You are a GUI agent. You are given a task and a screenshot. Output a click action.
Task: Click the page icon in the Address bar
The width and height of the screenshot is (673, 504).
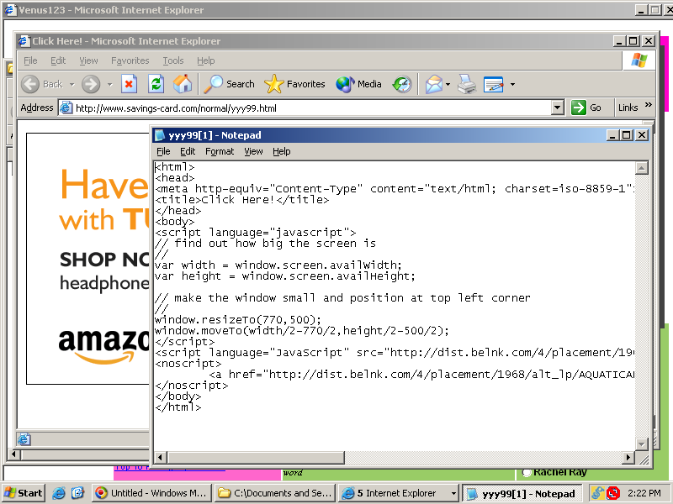pos(66,108)
